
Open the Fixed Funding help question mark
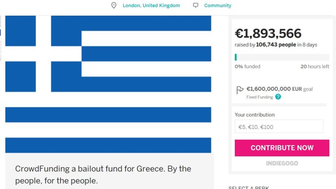pyautogui.click(x=278, y=97)
